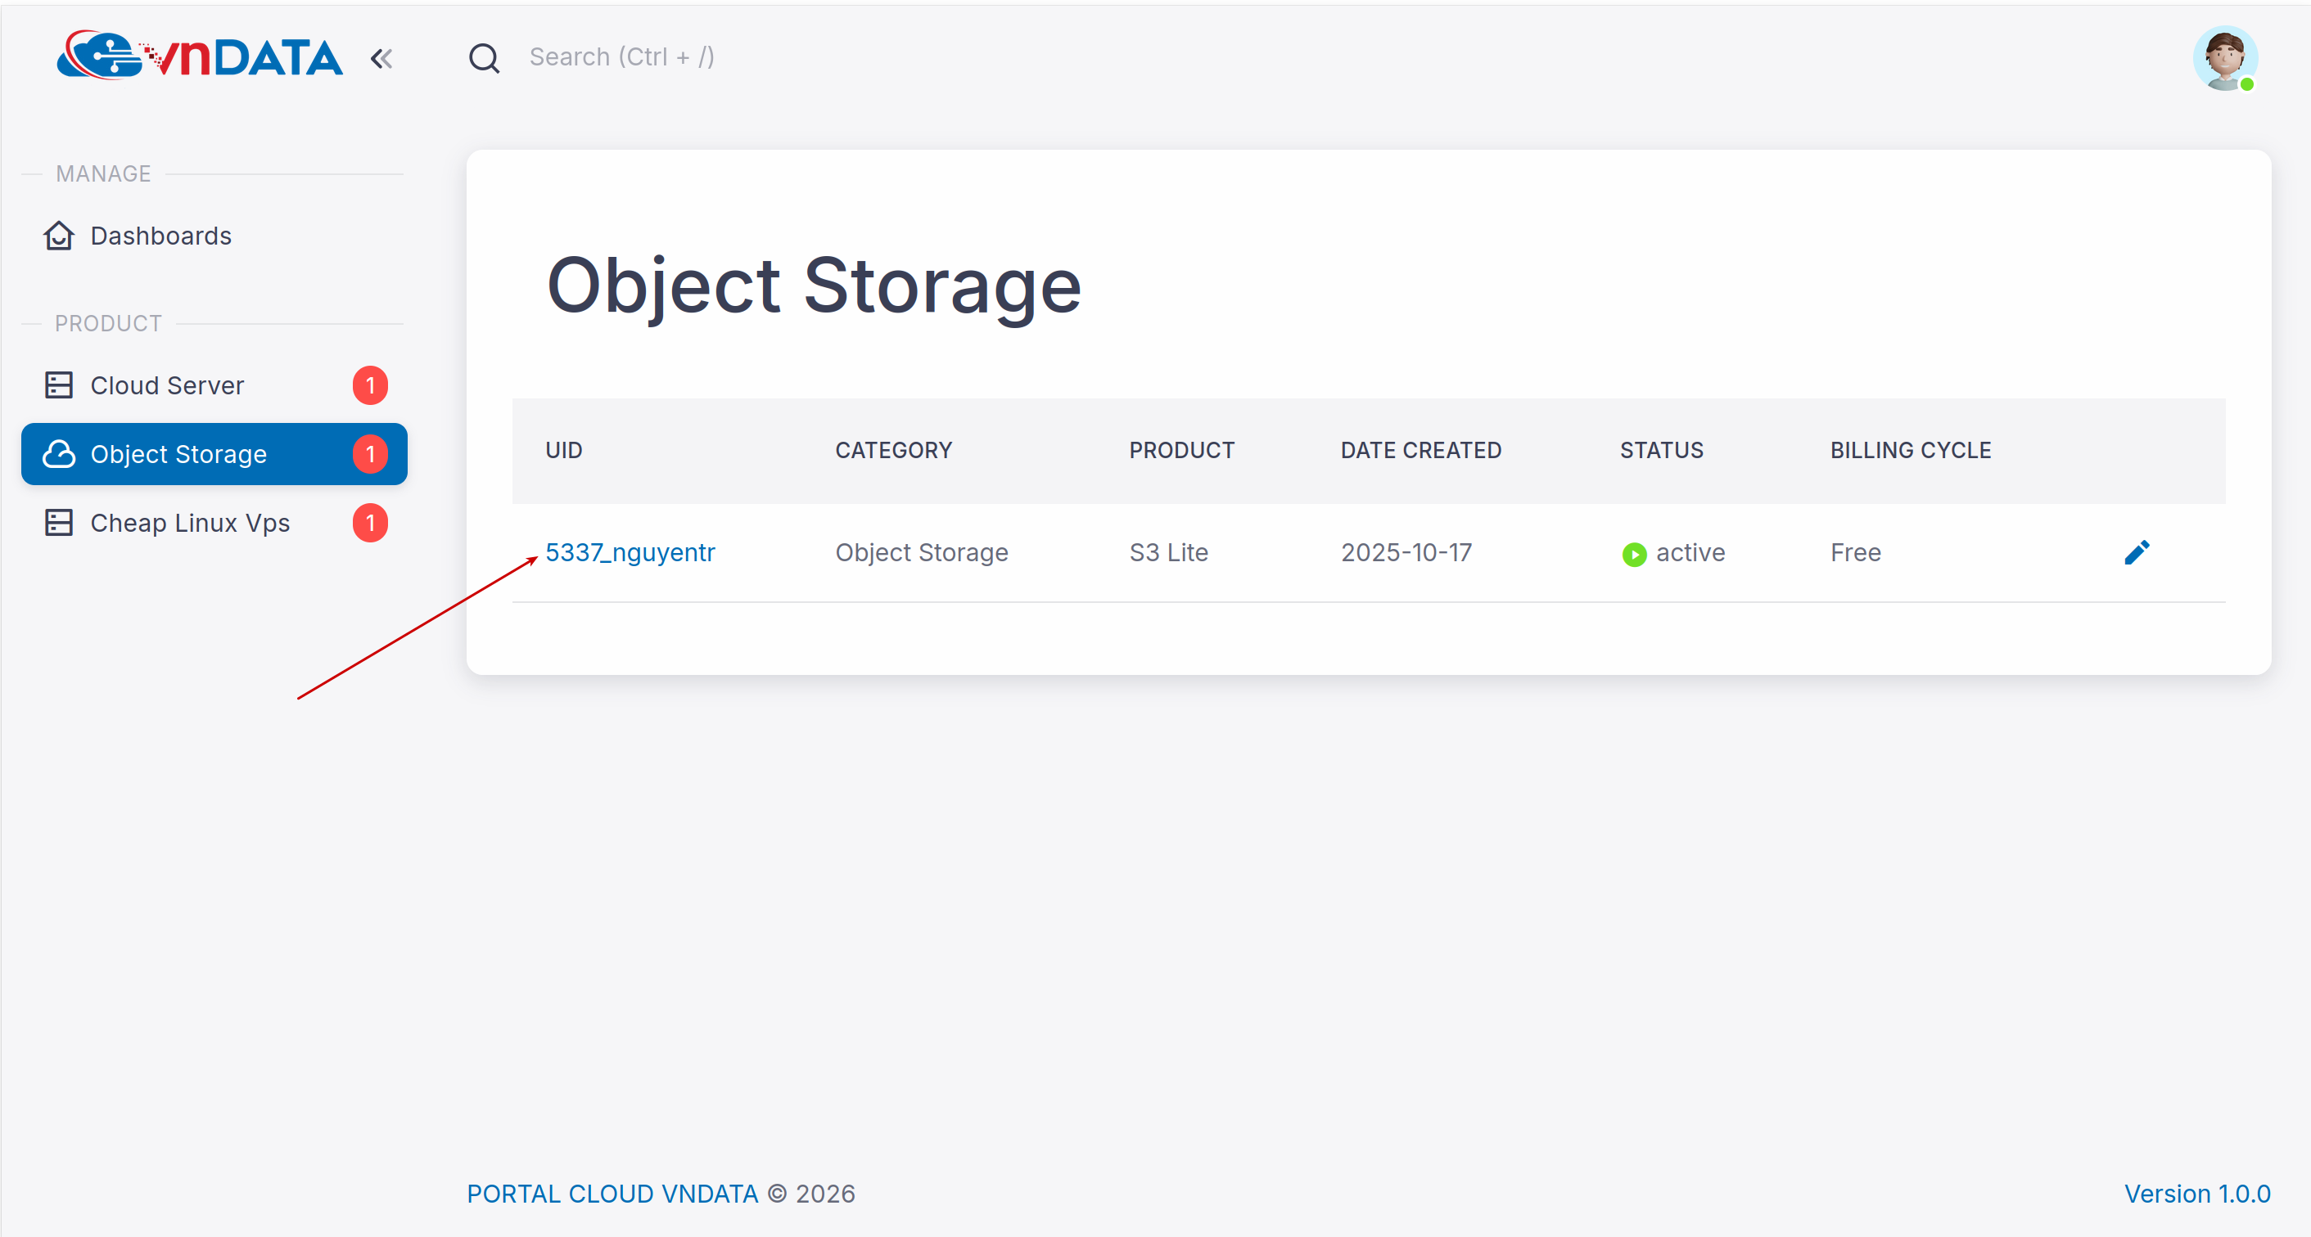Viewport: 2311px width, 1237px height.
Task: Open Cheap Linux Vps menu item
Action: 190,523
